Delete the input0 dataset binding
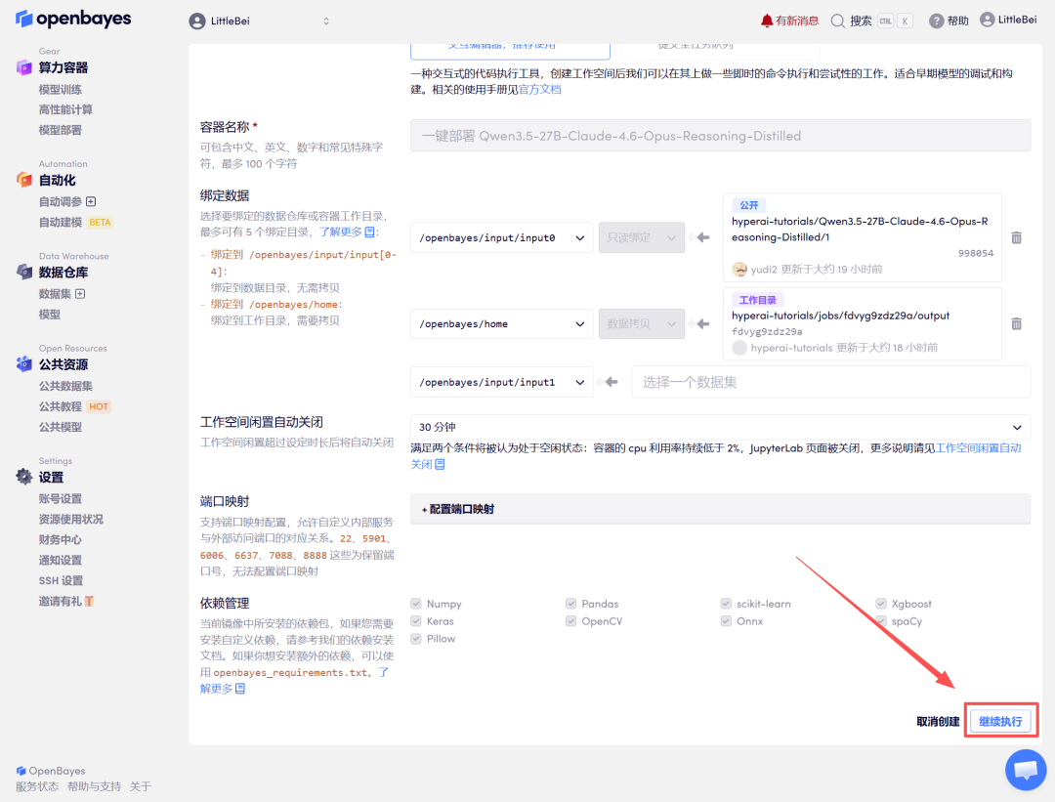Viewport: 1055px width, 802px height. click(1017, 237)
